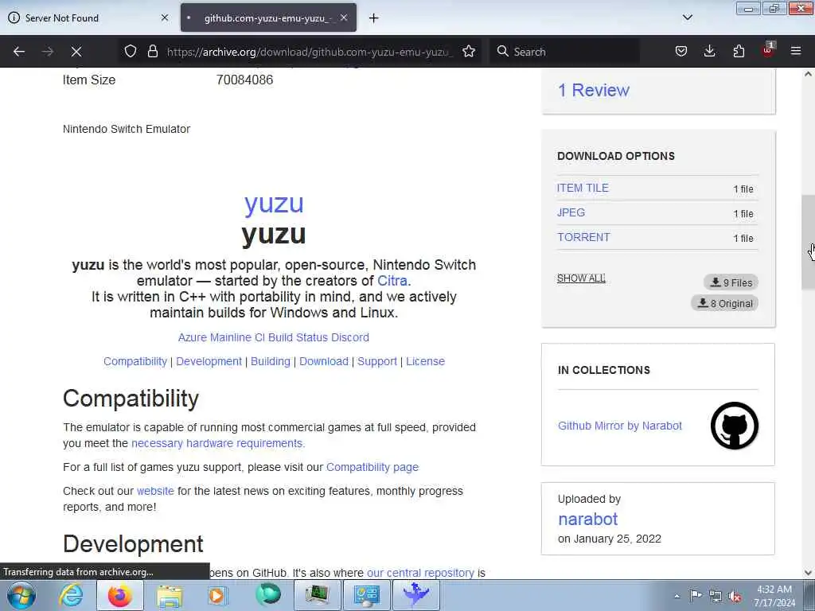Click the GitHub Octocat collection thumbnail

pos(735,426)
